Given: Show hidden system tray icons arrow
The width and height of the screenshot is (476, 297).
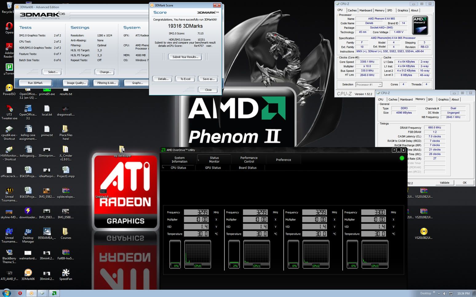Looking at the screenshot, I should pyautogui.click(x=439, y=293).
